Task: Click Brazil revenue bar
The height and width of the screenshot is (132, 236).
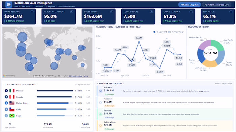Action: 51,116
